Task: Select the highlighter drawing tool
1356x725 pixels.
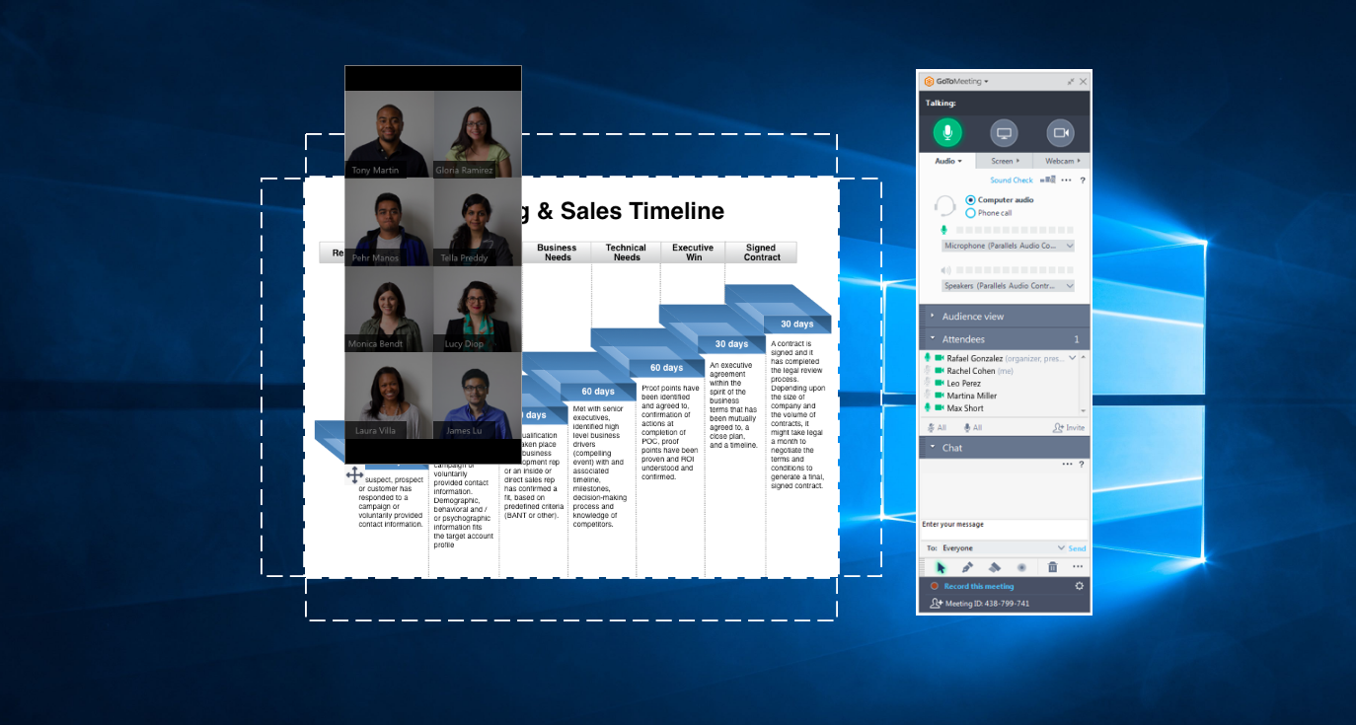Action: [995, 567]
